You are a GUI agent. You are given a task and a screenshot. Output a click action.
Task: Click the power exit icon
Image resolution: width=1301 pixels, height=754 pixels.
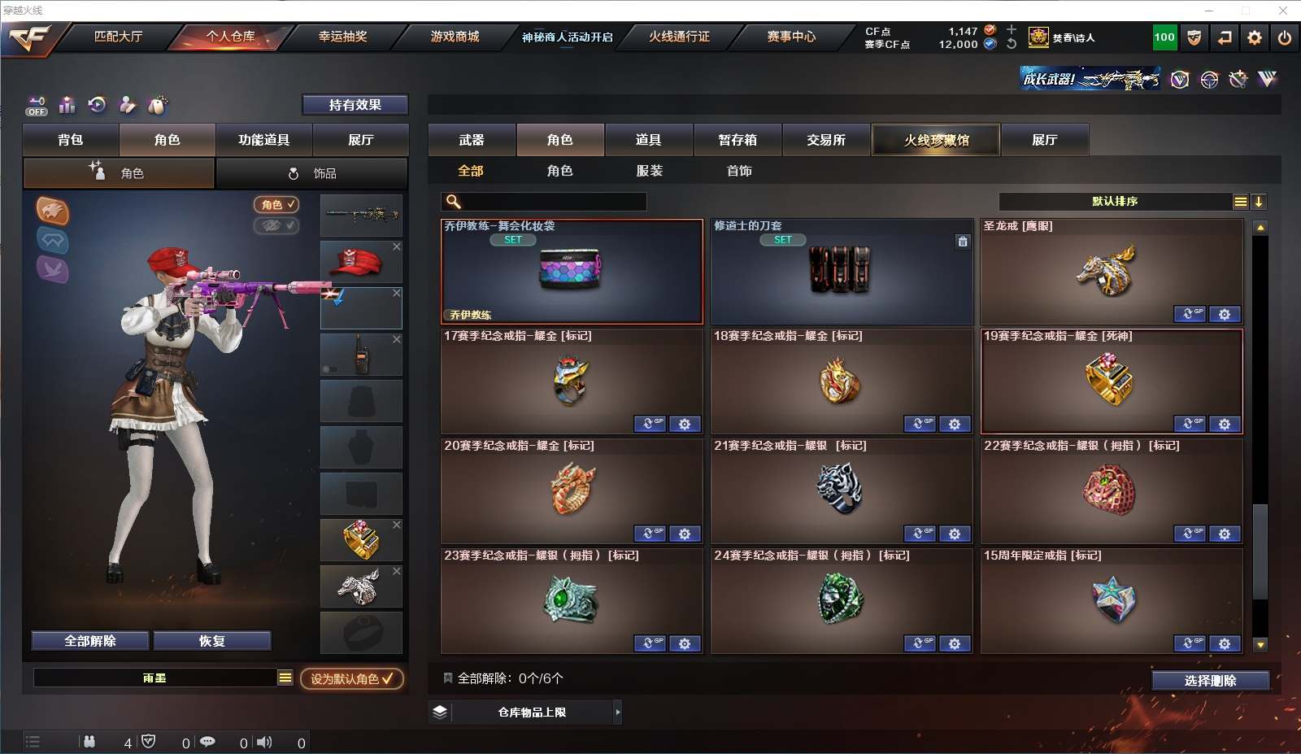pyautogui.click(x=1285, y=37)
